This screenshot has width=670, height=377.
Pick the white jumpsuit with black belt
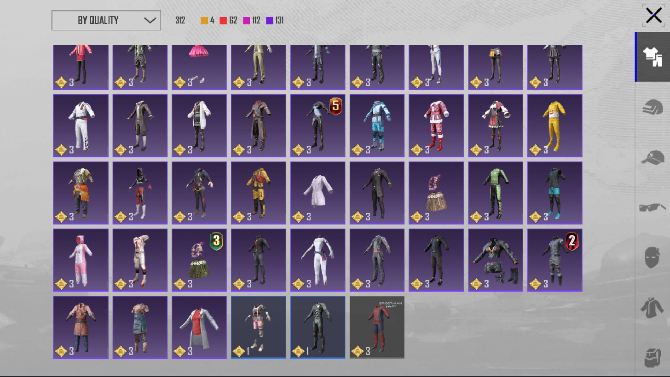coord(81,126)
